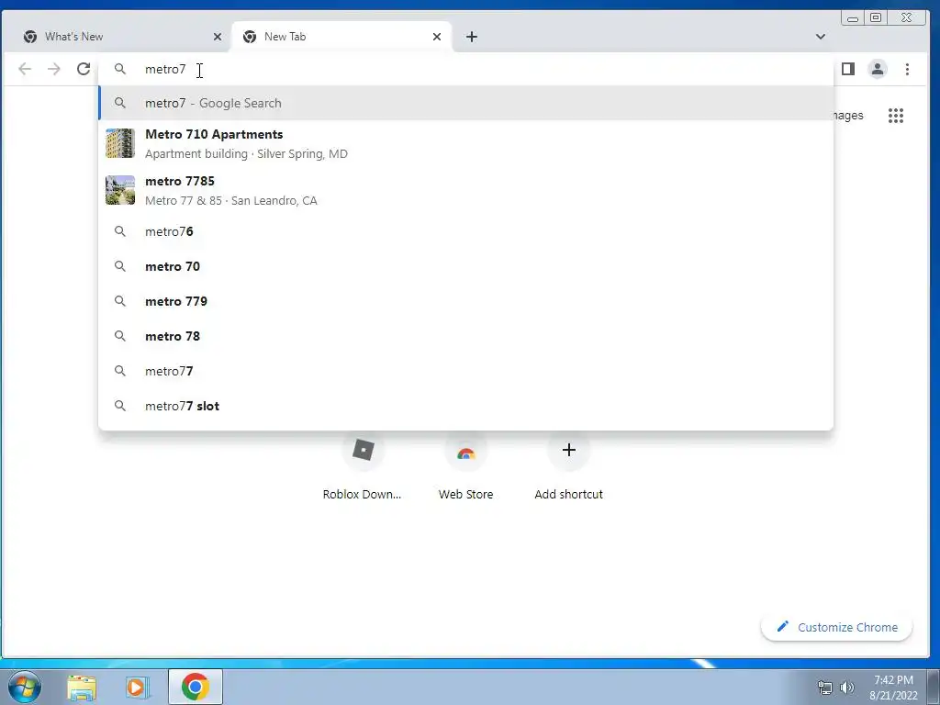Open the side panel icon
This screenshot has height=705, width=940.
pos(847,69)
